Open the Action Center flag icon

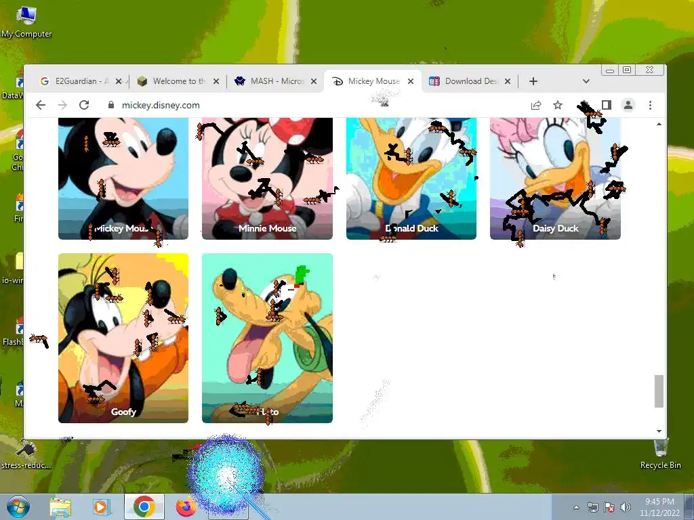coord(609,508)
